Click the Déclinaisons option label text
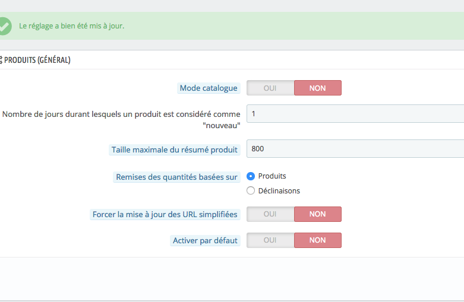Image resolution: width=464 pixels, height=302 pixels. point(279,191)
